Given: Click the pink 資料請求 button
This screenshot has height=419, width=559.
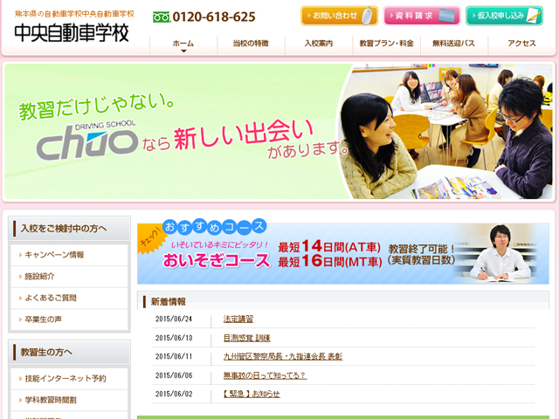Looking at the screenshot, I should 421,17.
